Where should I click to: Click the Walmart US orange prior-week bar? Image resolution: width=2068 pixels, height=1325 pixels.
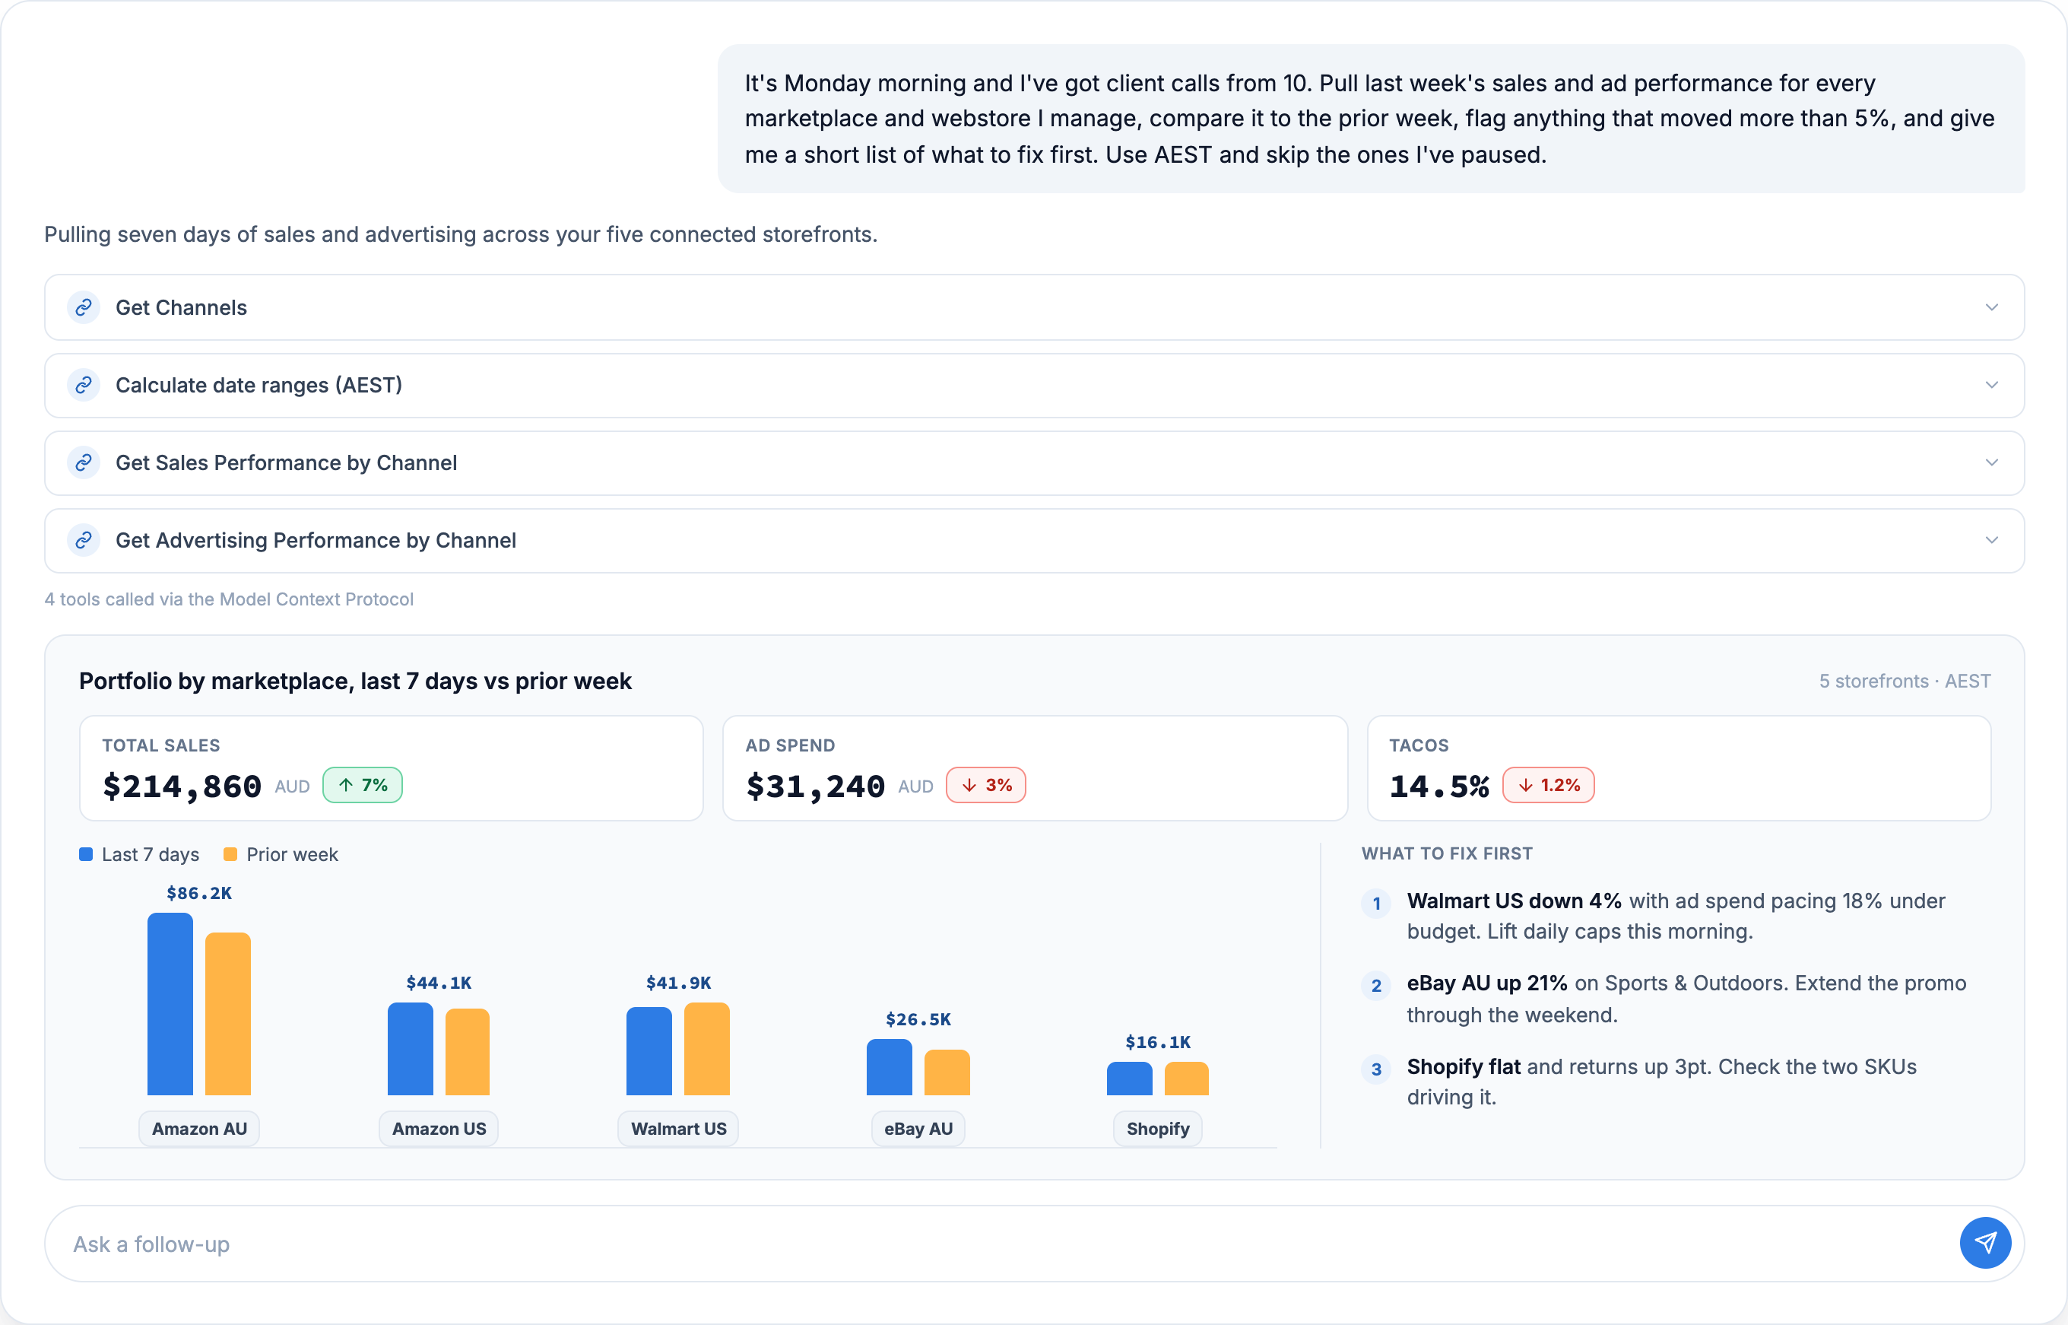(x=707, y=1049)
